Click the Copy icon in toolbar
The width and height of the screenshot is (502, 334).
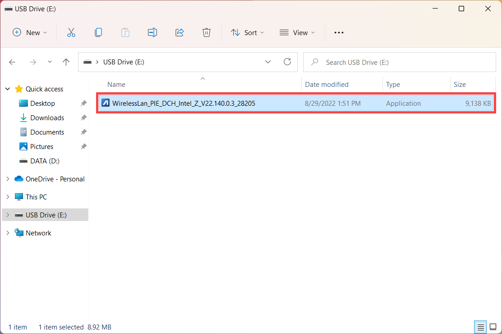(98, 32)
